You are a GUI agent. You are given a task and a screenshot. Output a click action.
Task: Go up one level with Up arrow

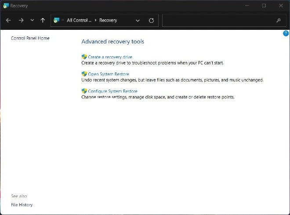pos(43,20)
